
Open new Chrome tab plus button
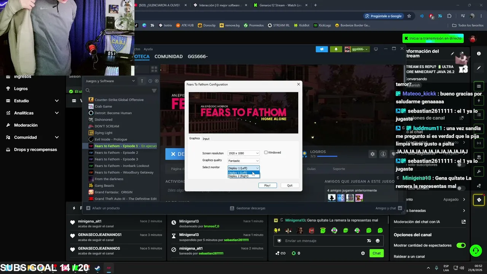coord(315,5)
